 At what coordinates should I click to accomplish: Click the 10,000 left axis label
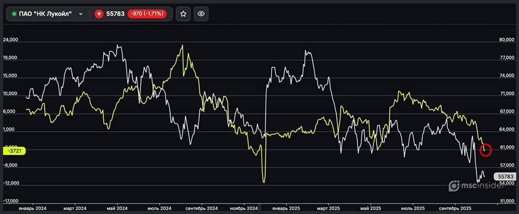10,94
